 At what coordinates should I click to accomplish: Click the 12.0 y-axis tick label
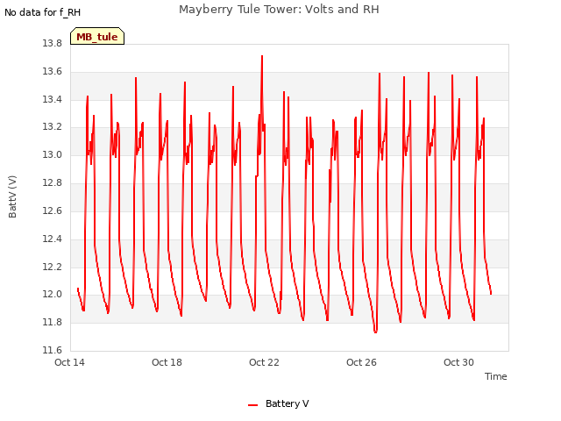click(53, 295)
